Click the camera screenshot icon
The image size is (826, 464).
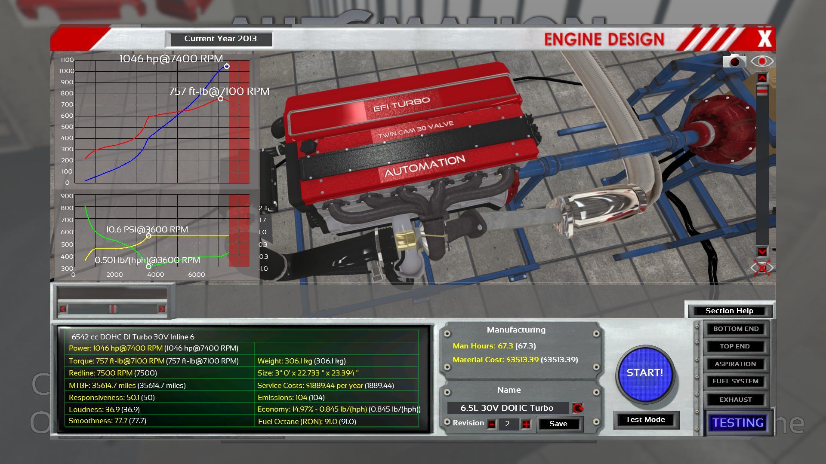click(734, 61)
